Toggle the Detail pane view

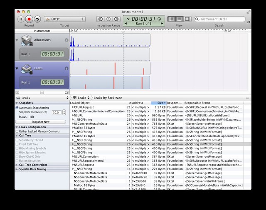179,19
